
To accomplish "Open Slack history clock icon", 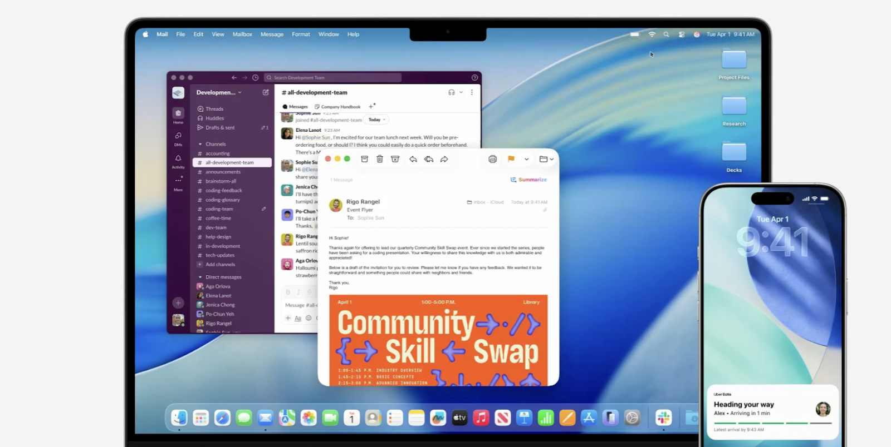I will click(256, 78).
